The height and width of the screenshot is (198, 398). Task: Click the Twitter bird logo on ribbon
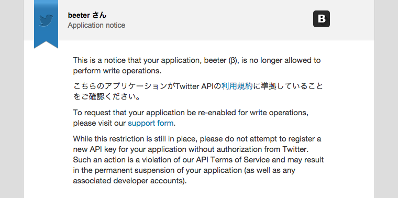point(46,20)
